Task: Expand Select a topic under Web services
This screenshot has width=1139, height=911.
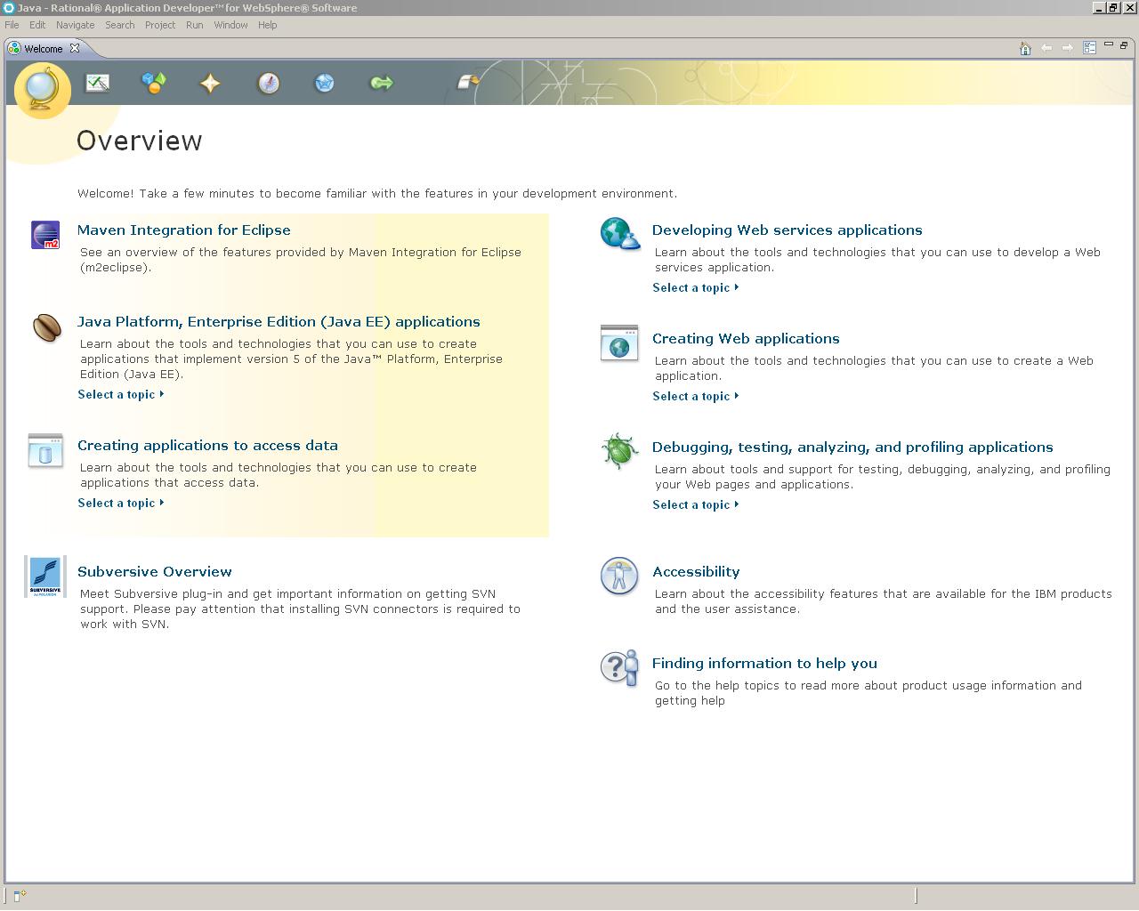Action: tap(696, 287)
